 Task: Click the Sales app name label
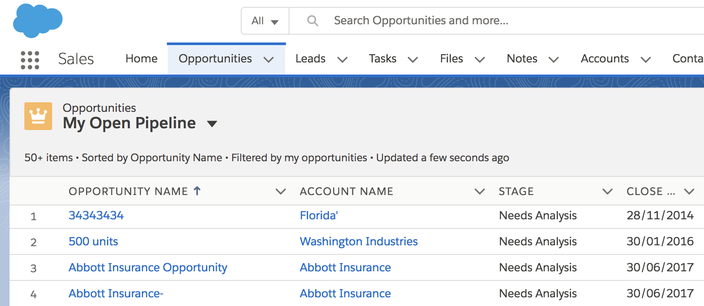[x=76, y=59]
